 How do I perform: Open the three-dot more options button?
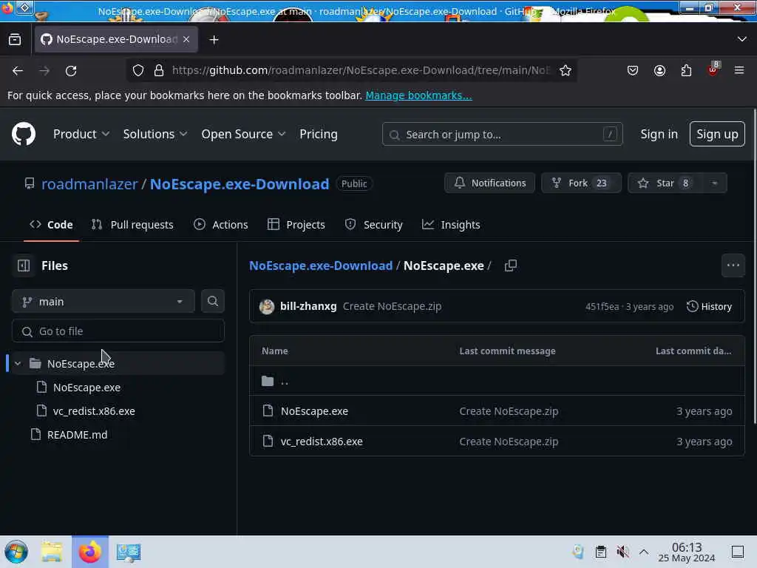pyautogui.click(x=733, y=266)
